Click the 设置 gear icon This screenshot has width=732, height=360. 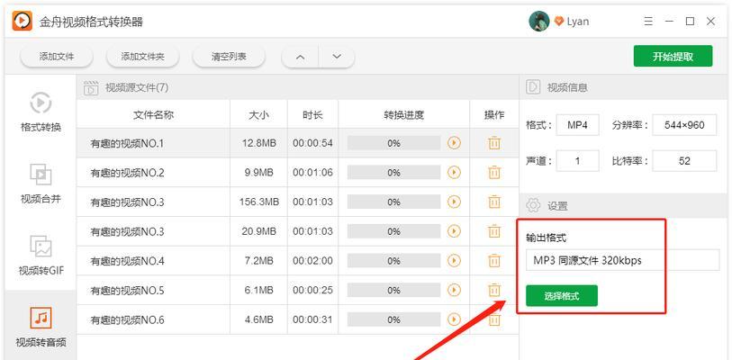point(533,205)
